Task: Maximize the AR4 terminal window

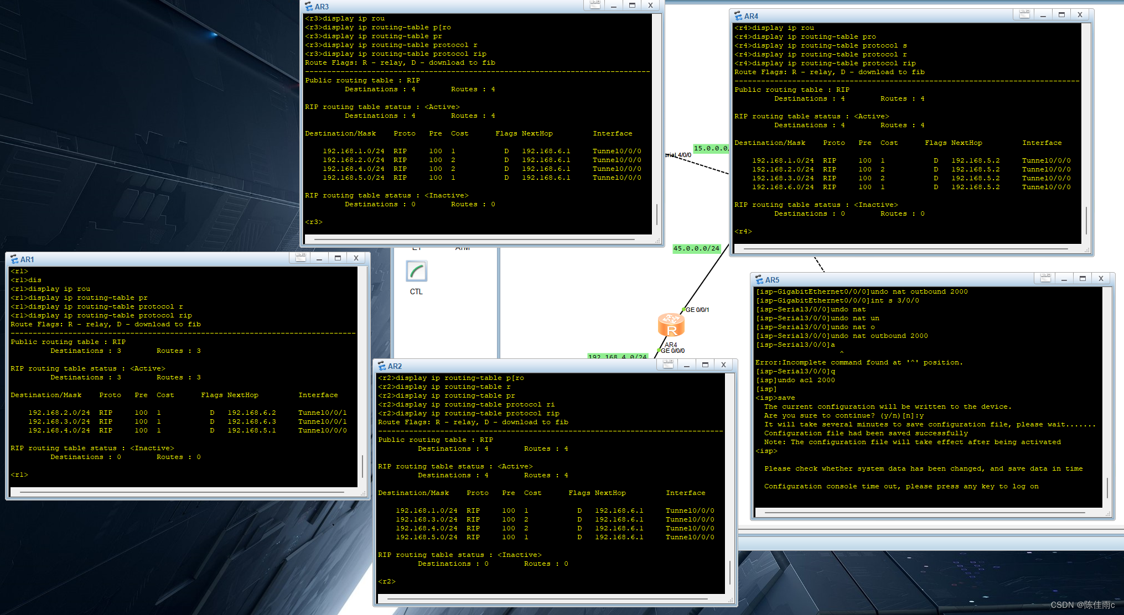Action: click(x=1061, y=15)
